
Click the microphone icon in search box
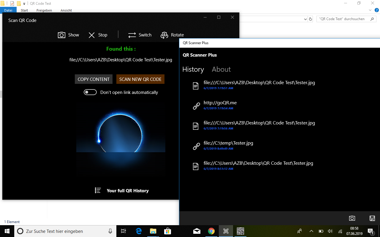tap(110, 231)
